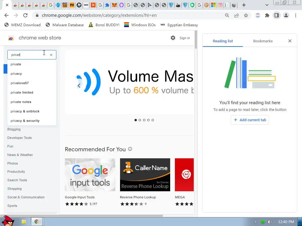Open a new tab with plus button
Viewport: 302px width, 226px height.
244,5
